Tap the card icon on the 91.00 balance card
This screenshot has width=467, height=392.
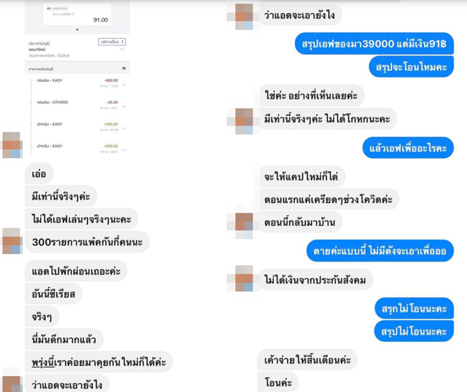pyautogui.click(x=49, y=9)
